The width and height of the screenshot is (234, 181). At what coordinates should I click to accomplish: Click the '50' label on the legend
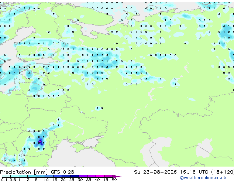click(114, 180)
